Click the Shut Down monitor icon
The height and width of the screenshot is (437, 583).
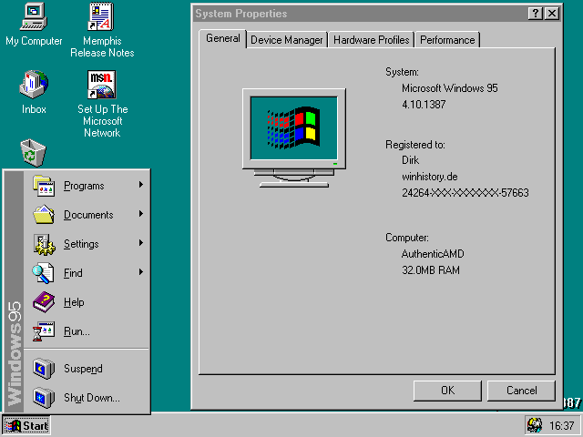pyautogui.click(x=44, y=398)
